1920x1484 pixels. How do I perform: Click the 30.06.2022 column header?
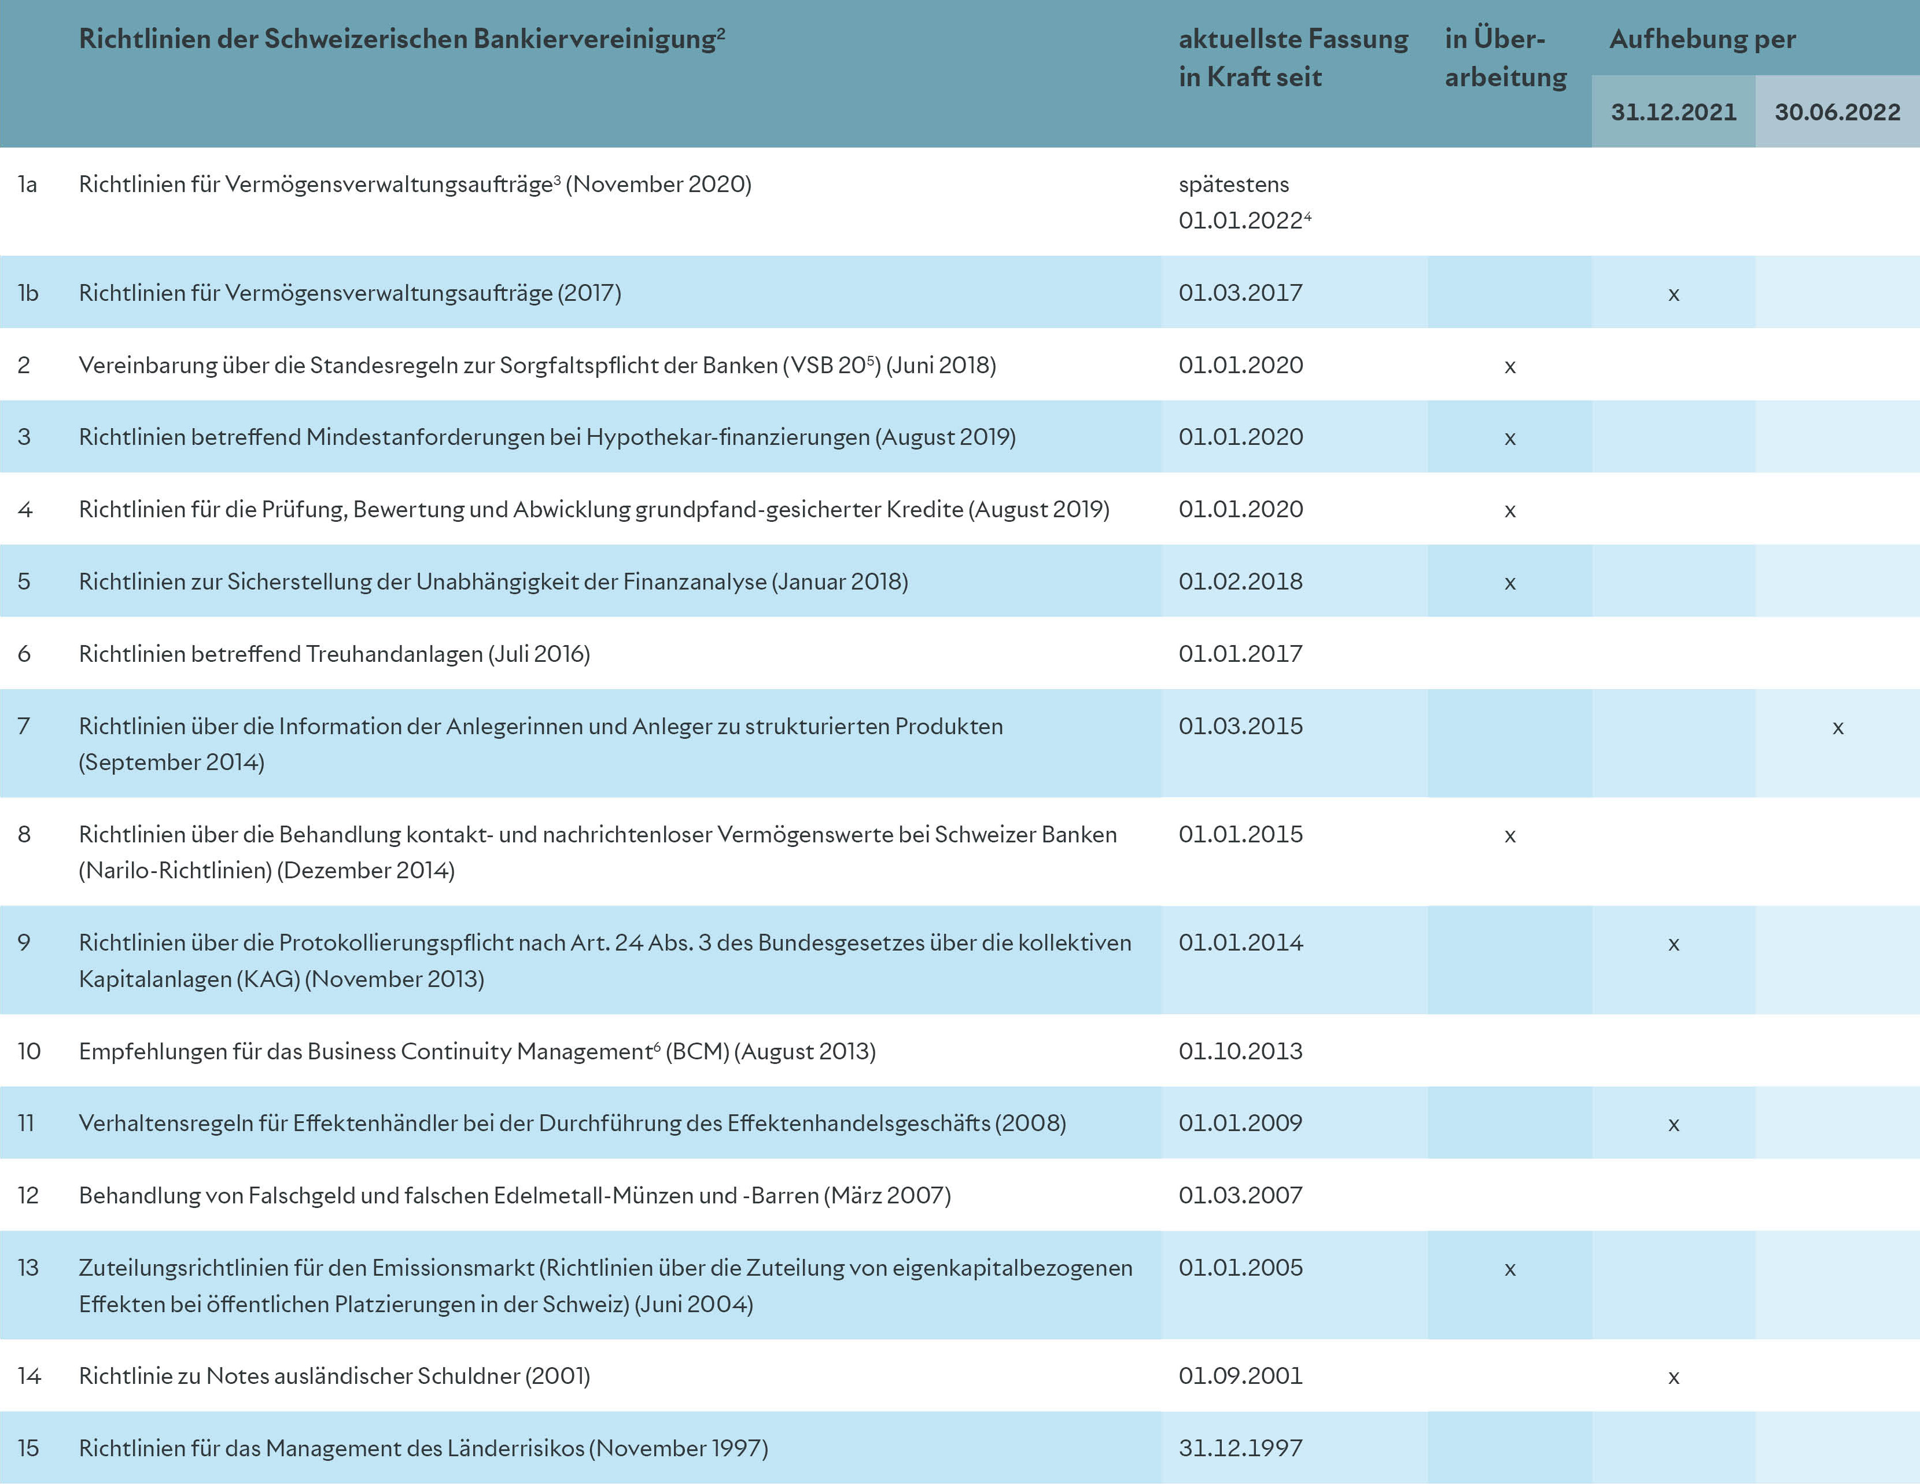pyautogui.click(x=1837, y=113)
